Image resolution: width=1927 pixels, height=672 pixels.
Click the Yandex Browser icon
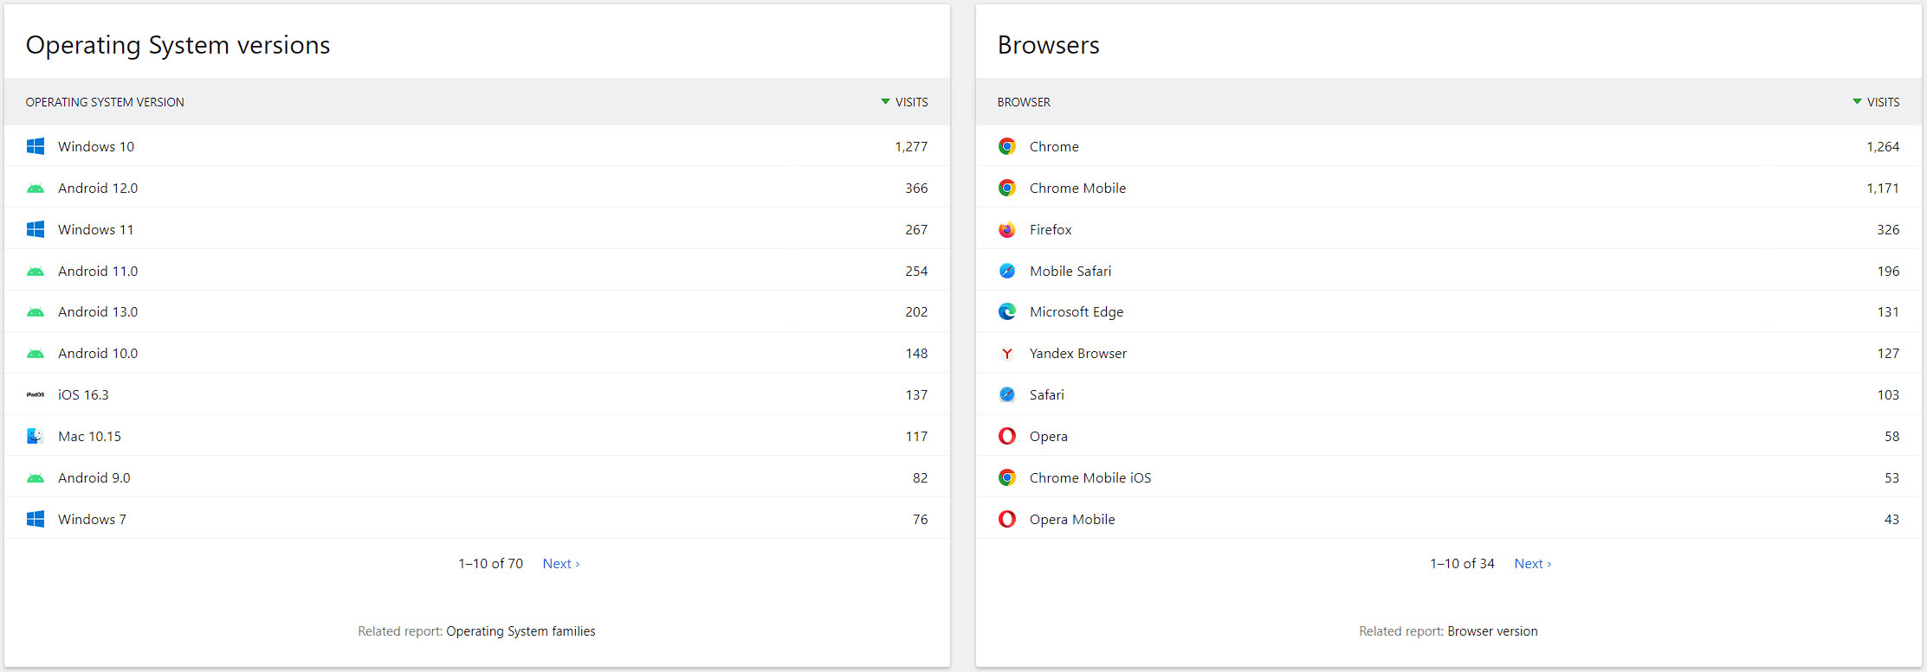tap(1007, 353)
